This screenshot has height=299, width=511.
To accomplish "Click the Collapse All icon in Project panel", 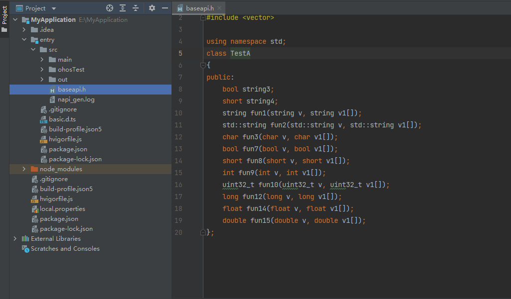I will pos(135,8).
